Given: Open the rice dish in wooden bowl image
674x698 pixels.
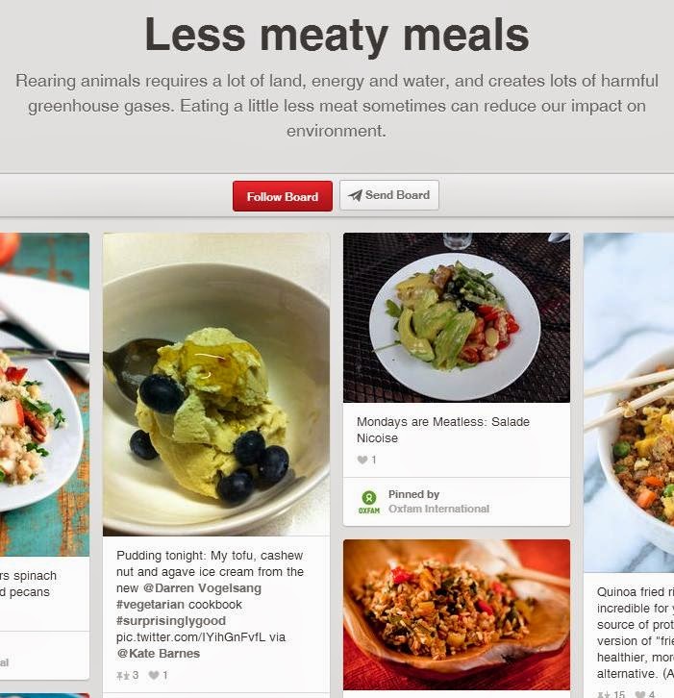Looking at the screenshot, I should click(457, 614).
